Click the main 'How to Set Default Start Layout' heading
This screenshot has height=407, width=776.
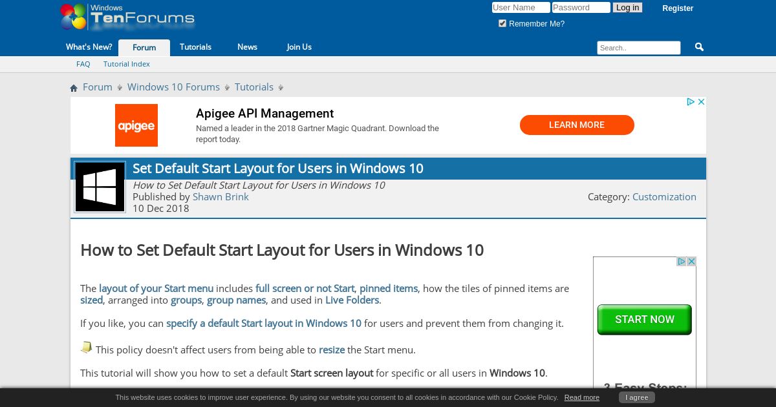pos(282,250)
